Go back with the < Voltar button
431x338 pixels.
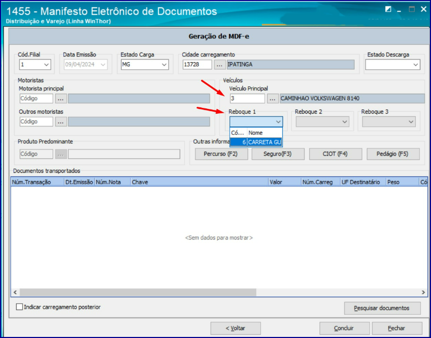coord(236,328)
